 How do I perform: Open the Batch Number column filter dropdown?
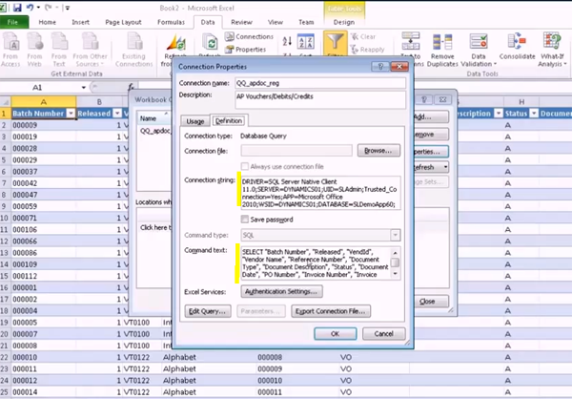click(70, 114)
